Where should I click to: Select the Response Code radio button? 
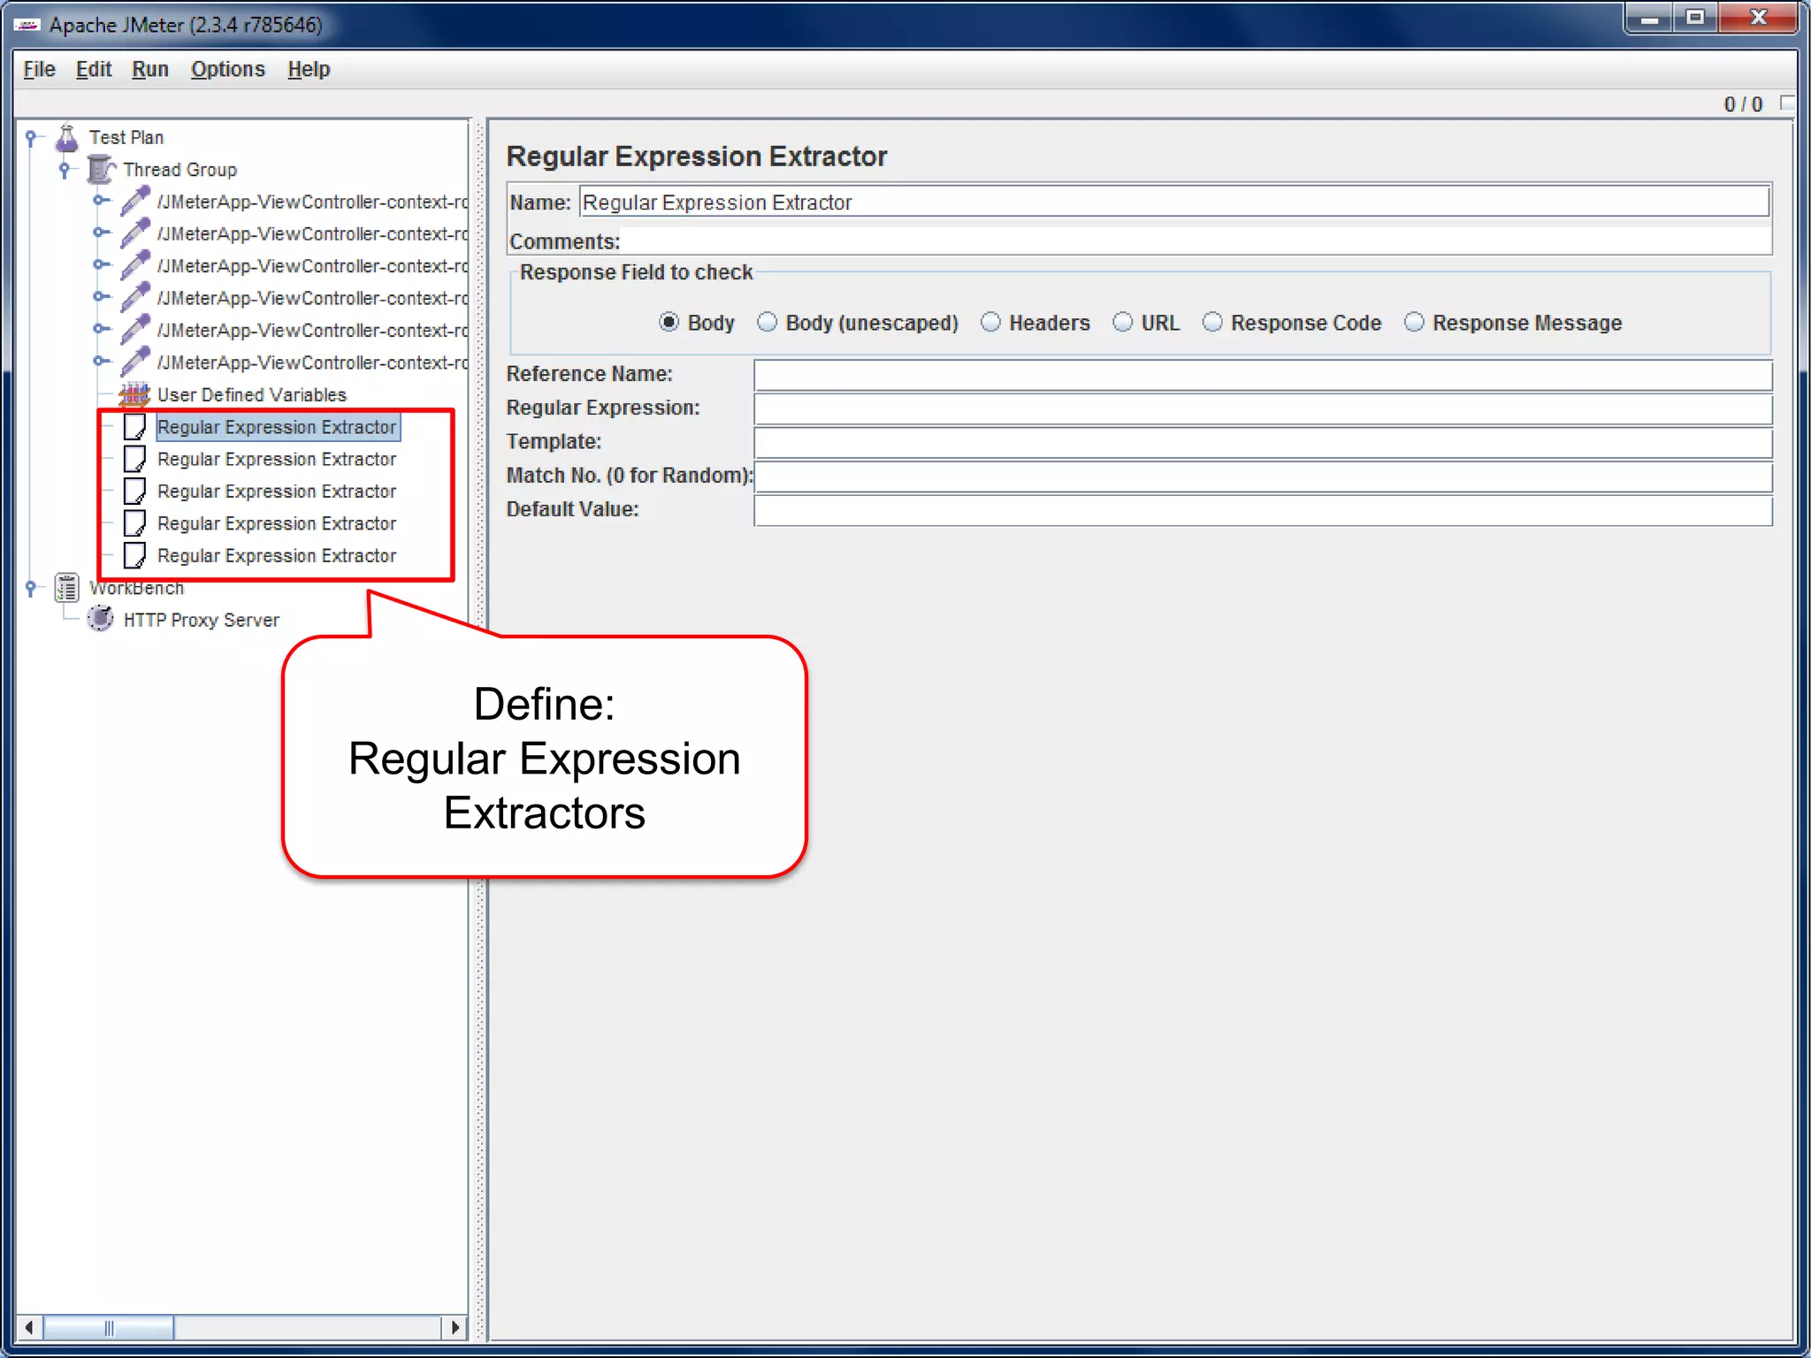click(1213, 323)
